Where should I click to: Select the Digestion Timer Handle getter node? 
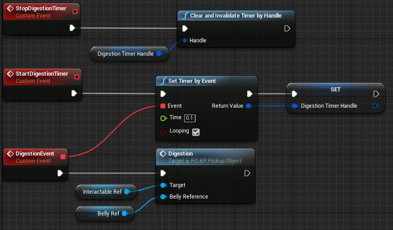point(130,54)
